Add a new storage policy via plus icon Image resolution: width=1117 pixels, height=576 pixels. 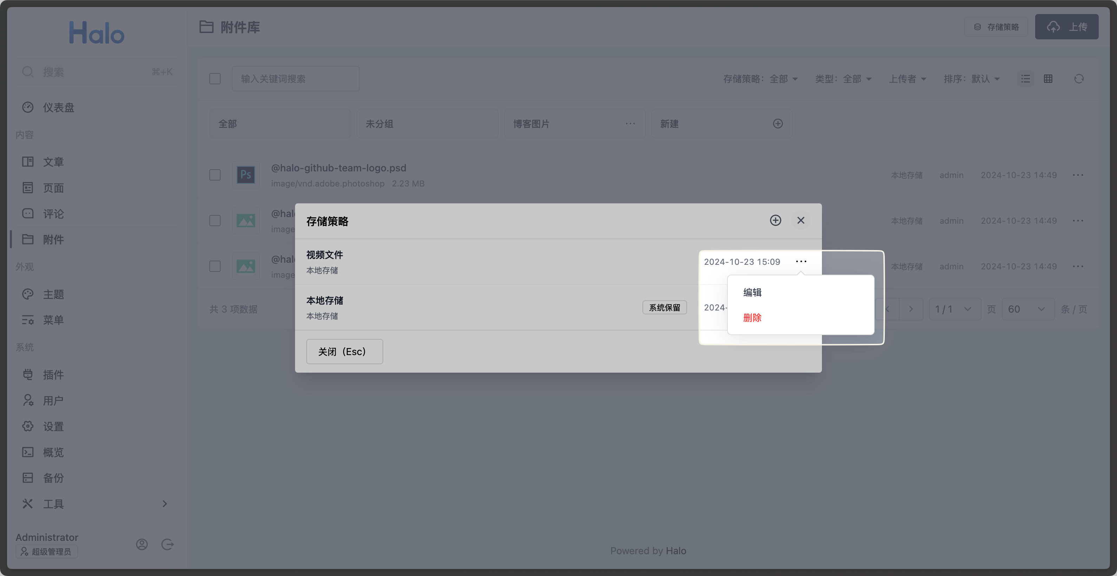click(776, 220)
